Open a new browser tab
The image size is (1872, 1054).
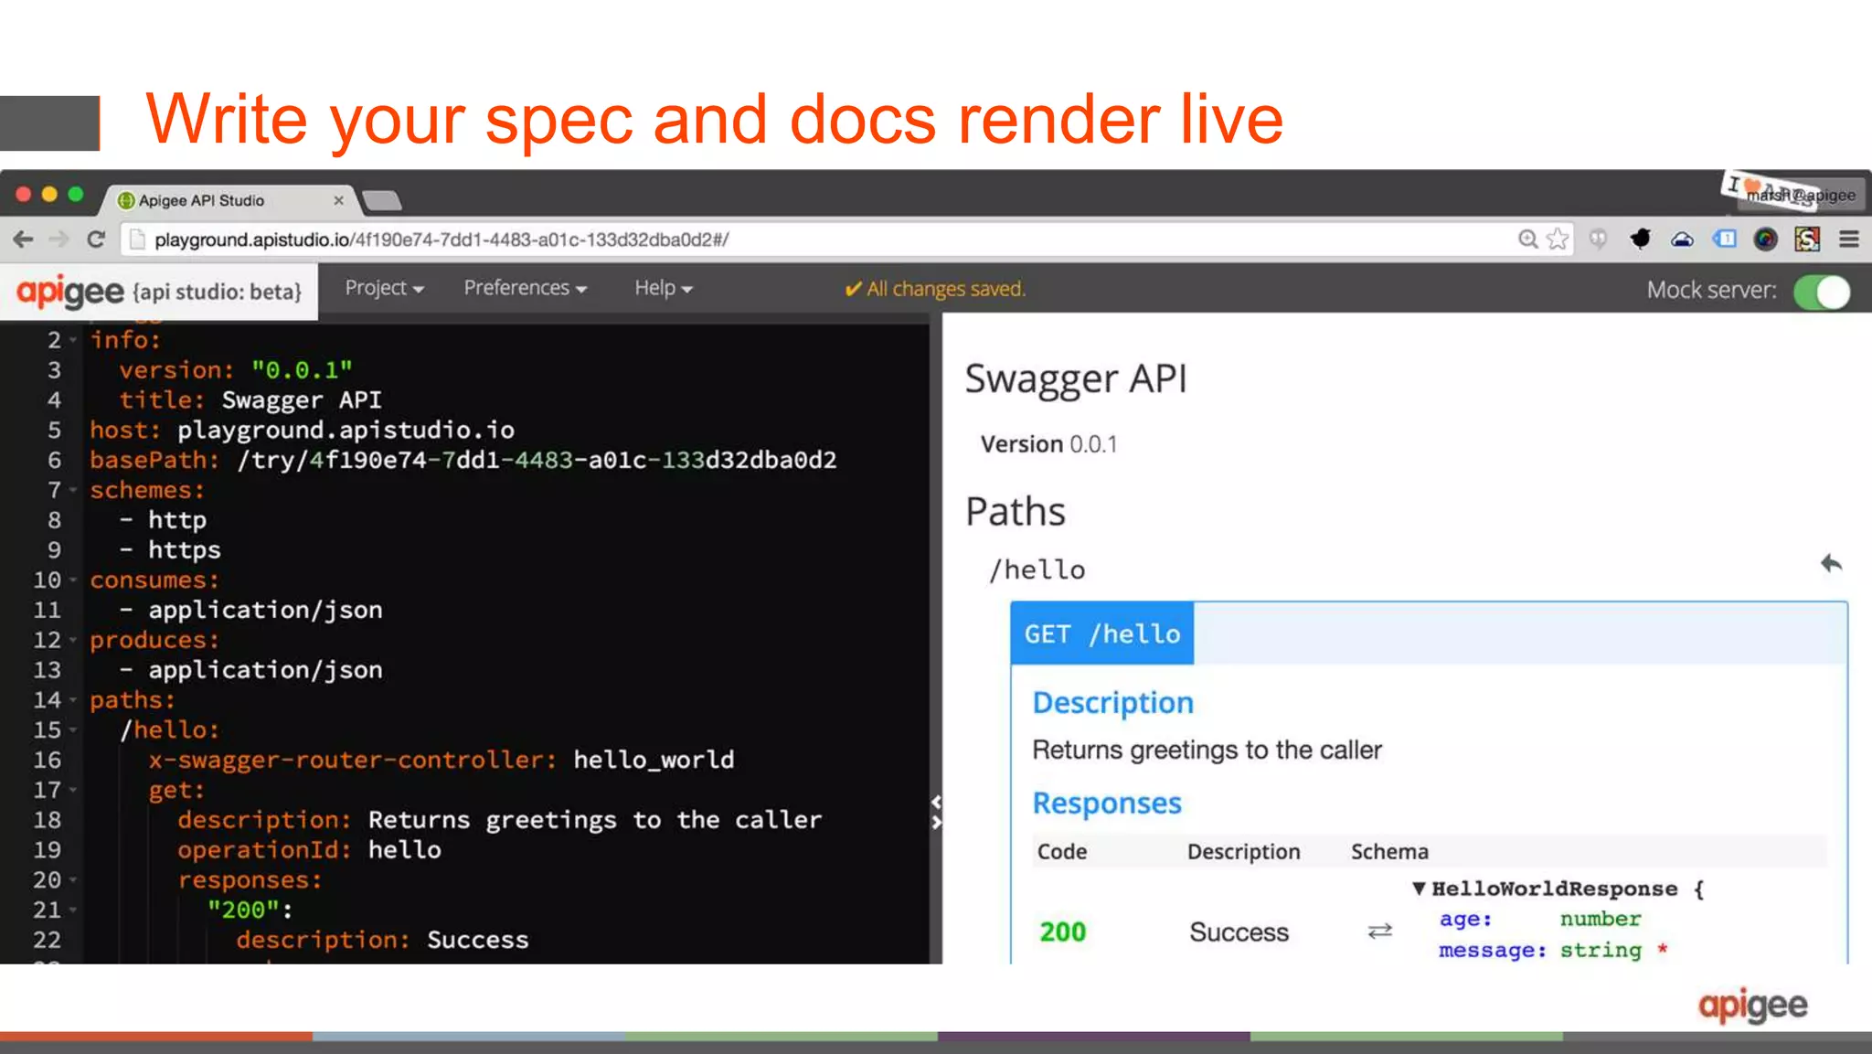tap(382, 200)
